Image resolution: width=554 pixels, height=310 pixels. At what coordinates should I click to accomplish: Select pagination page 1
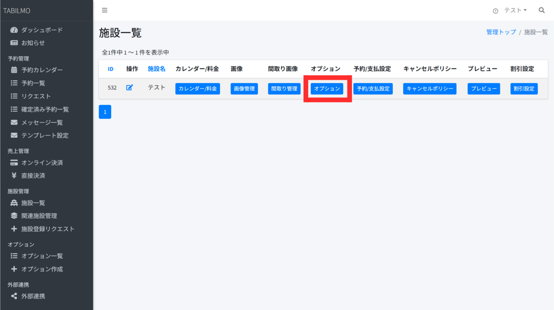click(105, 112)
